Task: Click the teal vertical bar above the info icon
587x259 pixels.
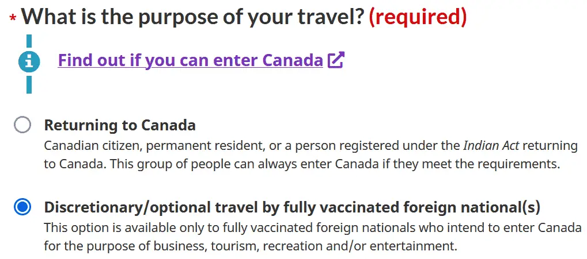Action: click(x=29, y=42)
